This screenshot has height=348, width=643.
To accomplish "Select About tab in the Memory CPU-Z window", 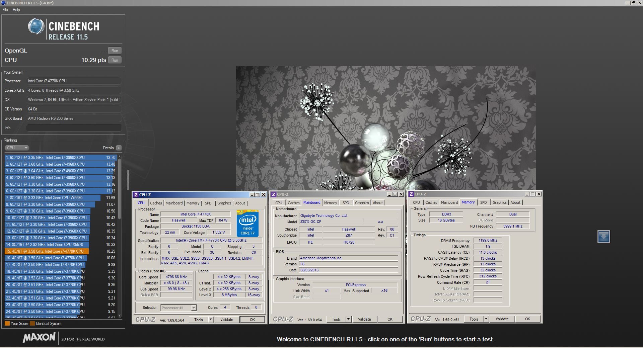I will 515,202.
